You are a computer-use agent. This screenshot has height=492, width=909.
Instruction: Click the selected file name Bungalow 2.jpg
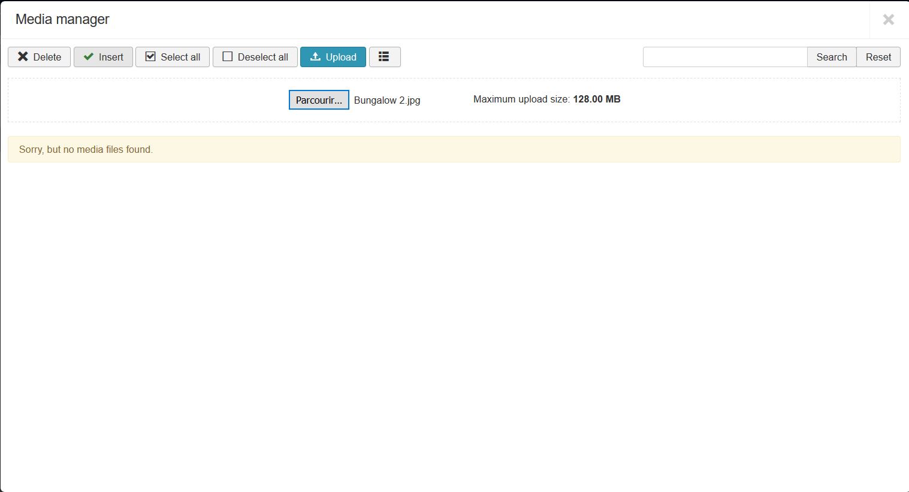tap(387, 100)
